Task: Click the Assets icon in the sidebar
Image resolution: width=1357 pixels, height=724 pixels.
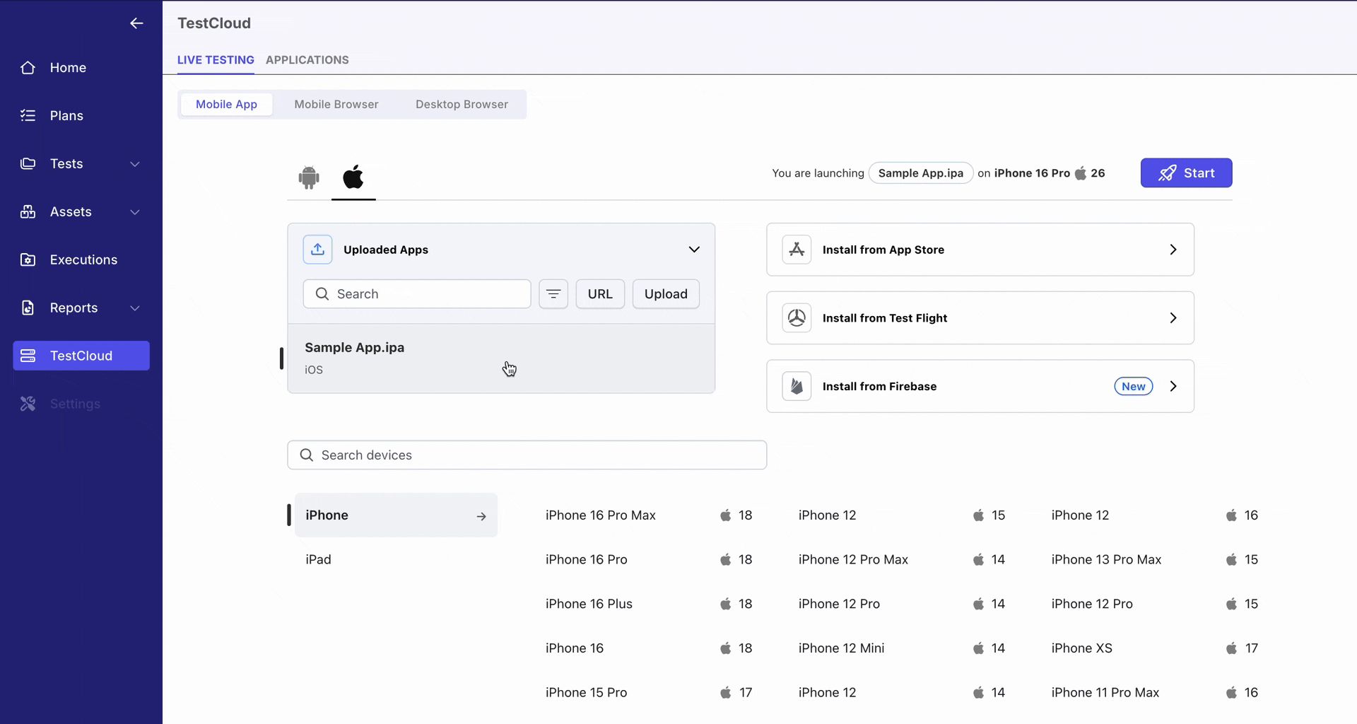Action: [28, 211]
